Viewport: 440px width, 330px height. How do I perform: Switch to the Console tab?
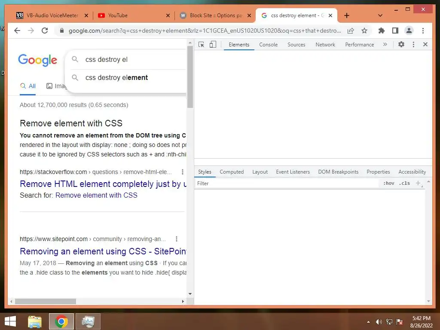click(268, 45)
